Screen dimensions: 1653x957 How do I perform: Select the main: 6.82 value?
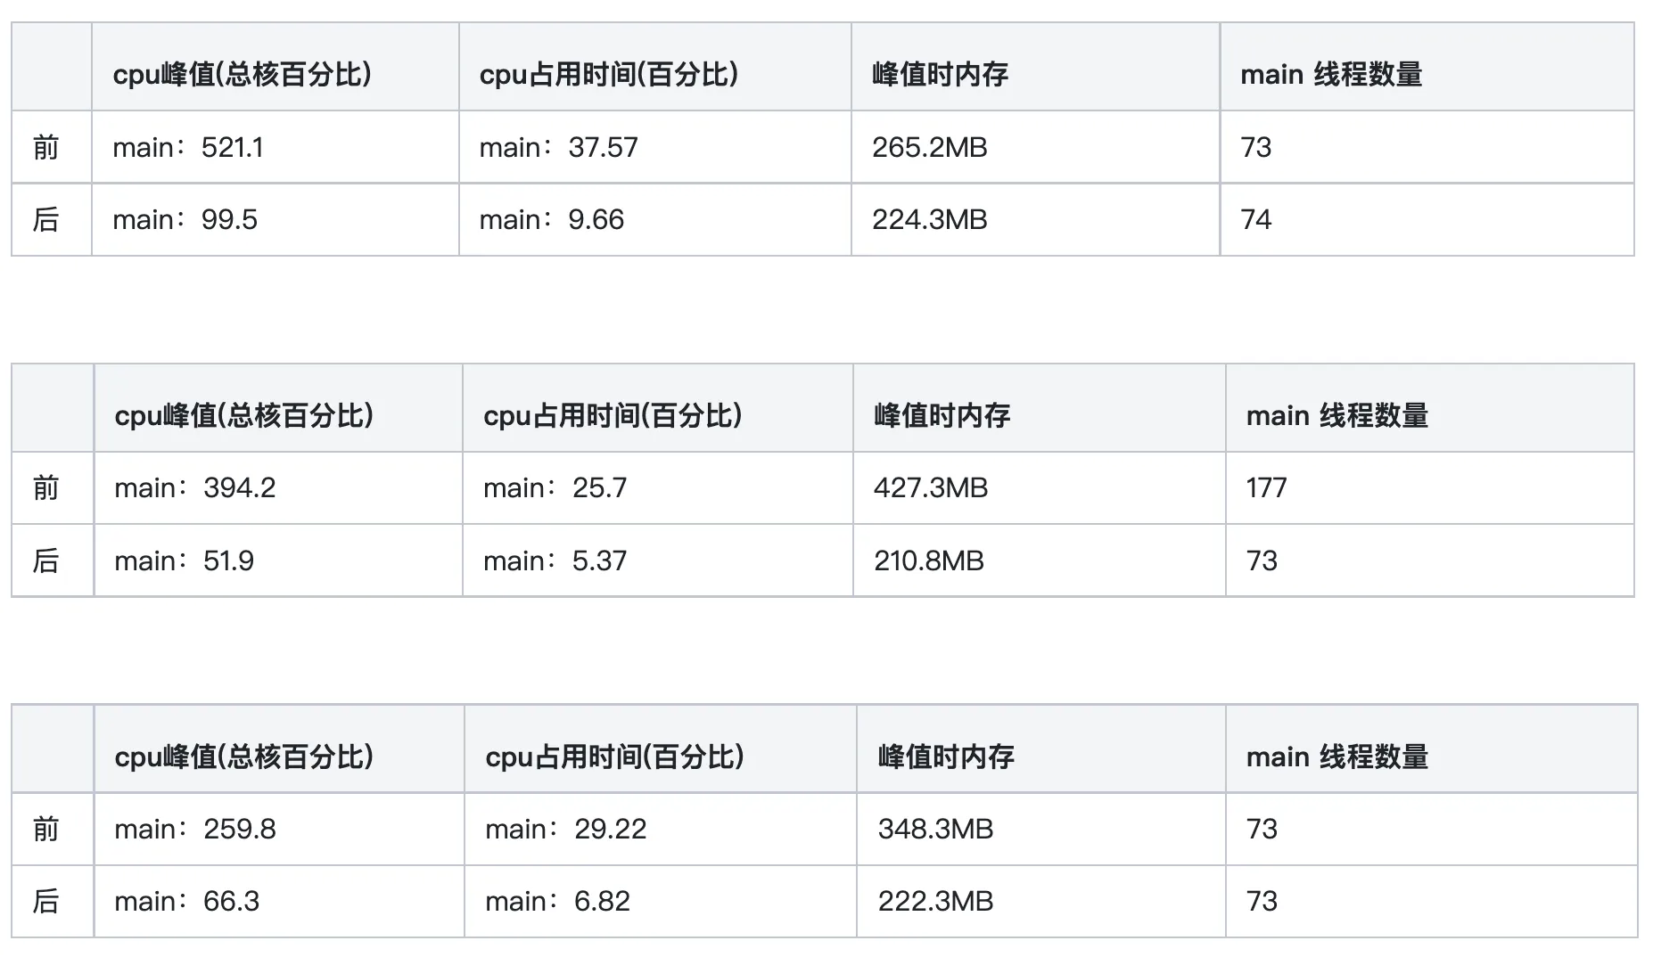557,901
